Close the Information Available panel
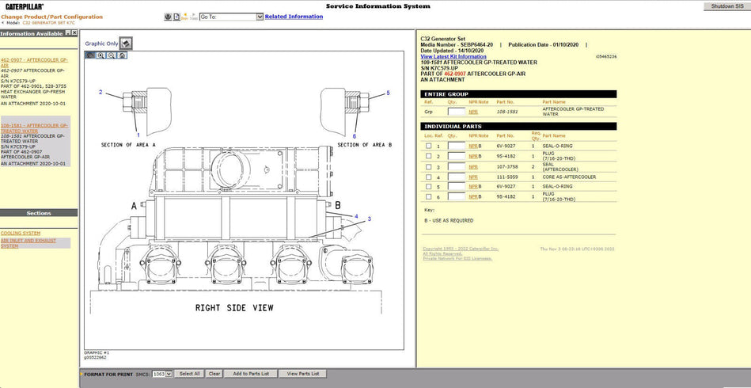The image size is (751, 388). [x=74, y=33]
